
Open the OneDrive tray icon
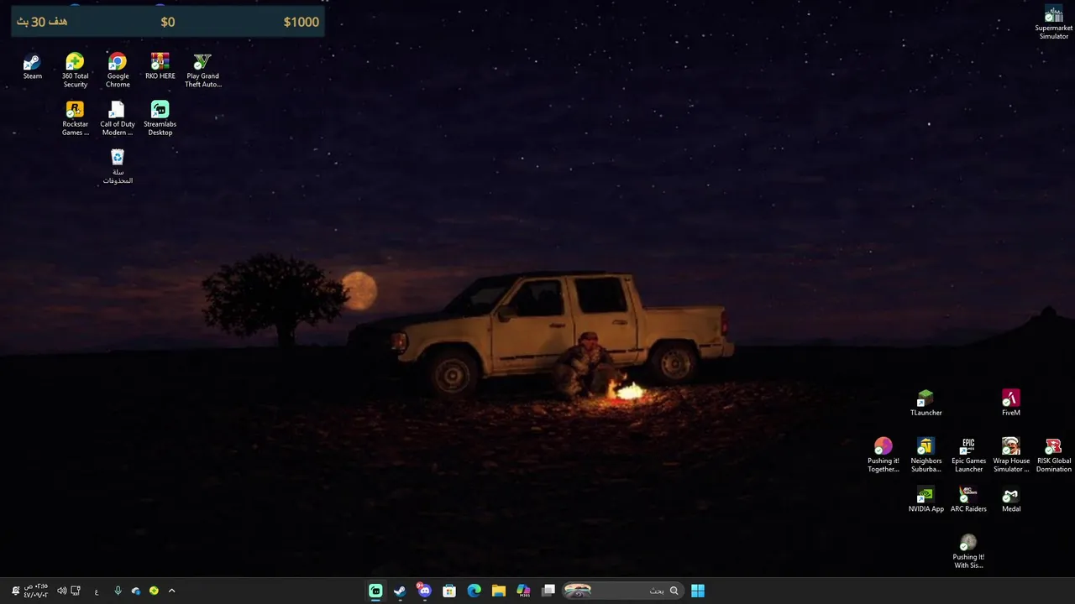coord(135,591)
